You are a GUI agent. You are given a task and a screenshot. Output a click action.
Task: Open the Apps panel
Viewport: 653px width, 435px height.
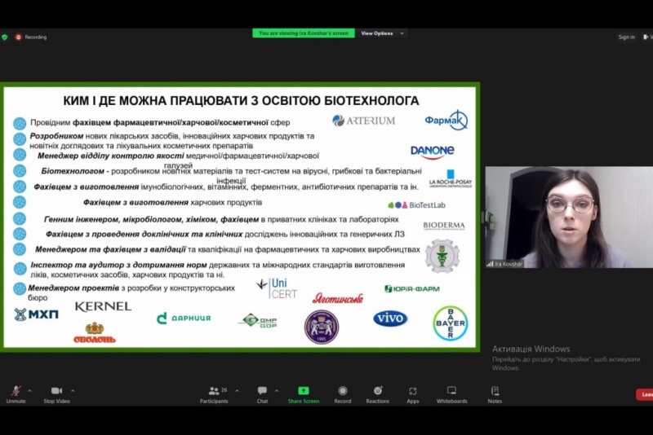click(x=413, y=394)
